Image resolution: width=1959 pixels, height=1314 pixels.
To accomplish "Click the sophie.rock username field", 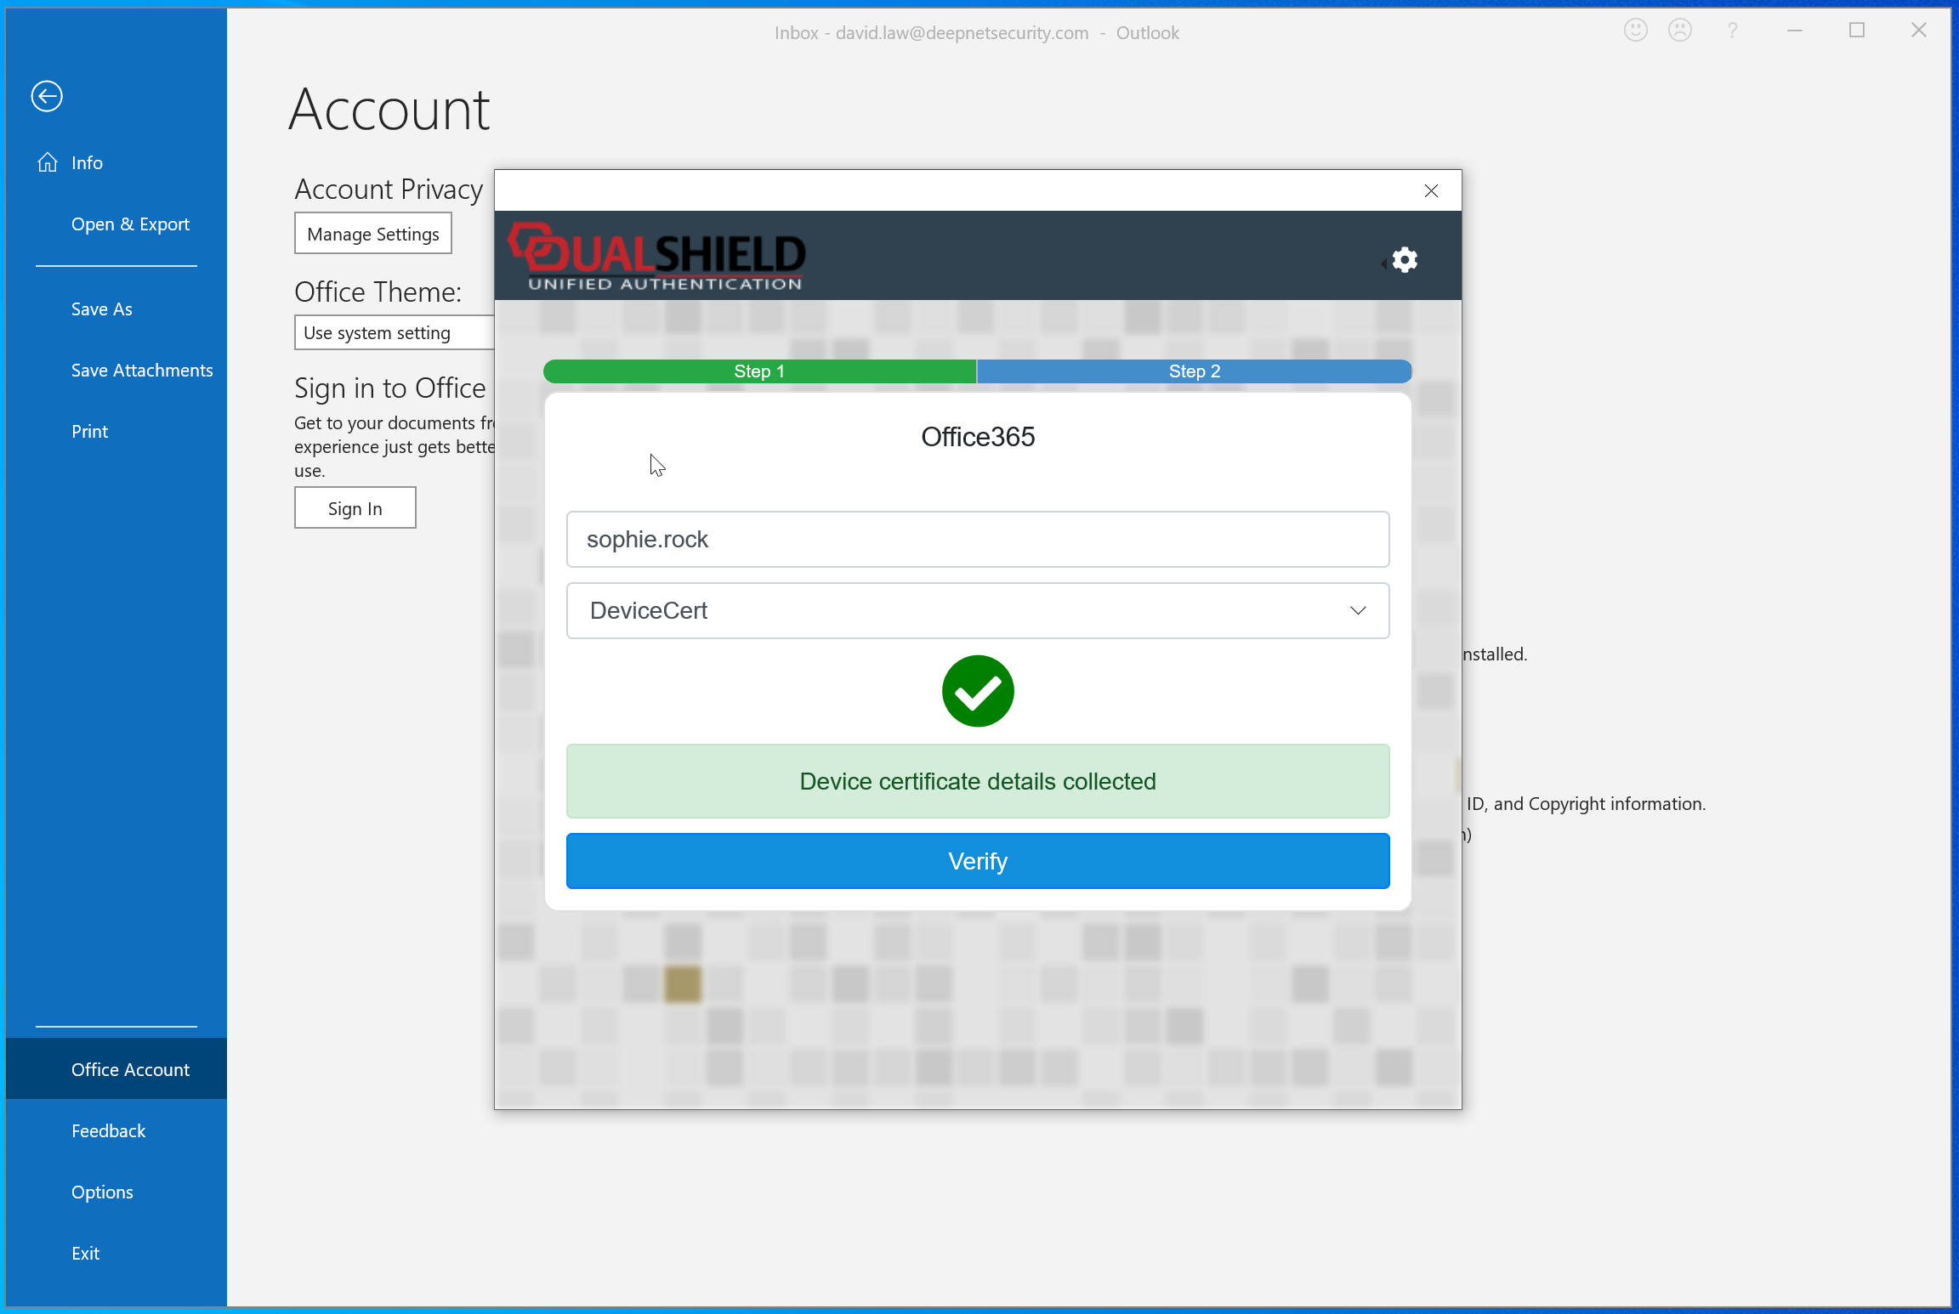I will tap(978, 539).
